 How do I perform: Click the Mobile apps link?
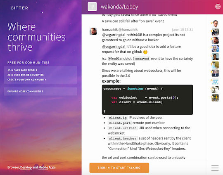coord(43,167)
